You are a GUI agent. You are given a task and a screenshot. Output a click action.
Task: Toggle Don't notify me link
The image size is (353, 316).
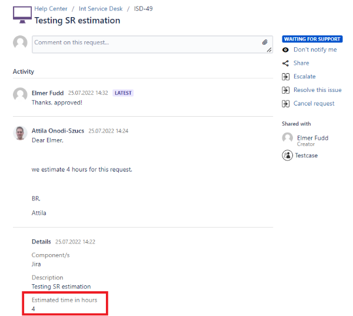tap(315, 50)
